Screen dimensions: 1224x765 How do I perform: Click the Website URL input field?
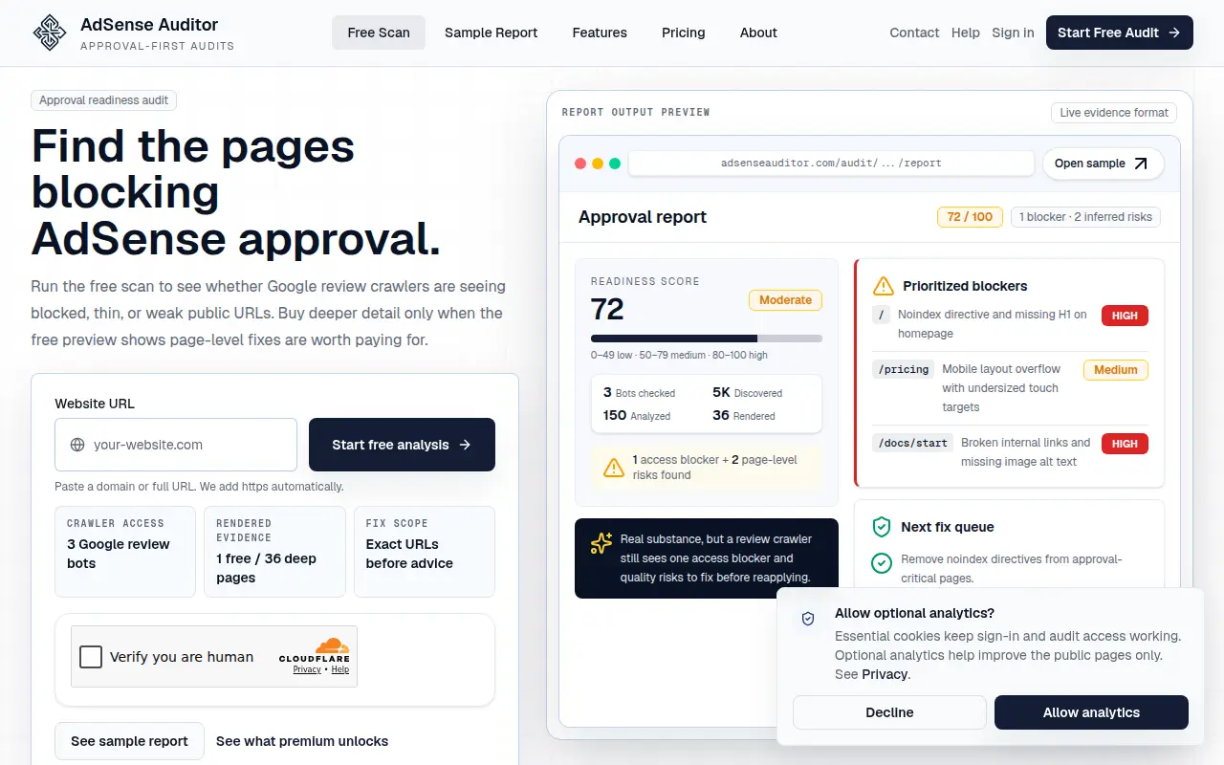[x=176, y=445]
